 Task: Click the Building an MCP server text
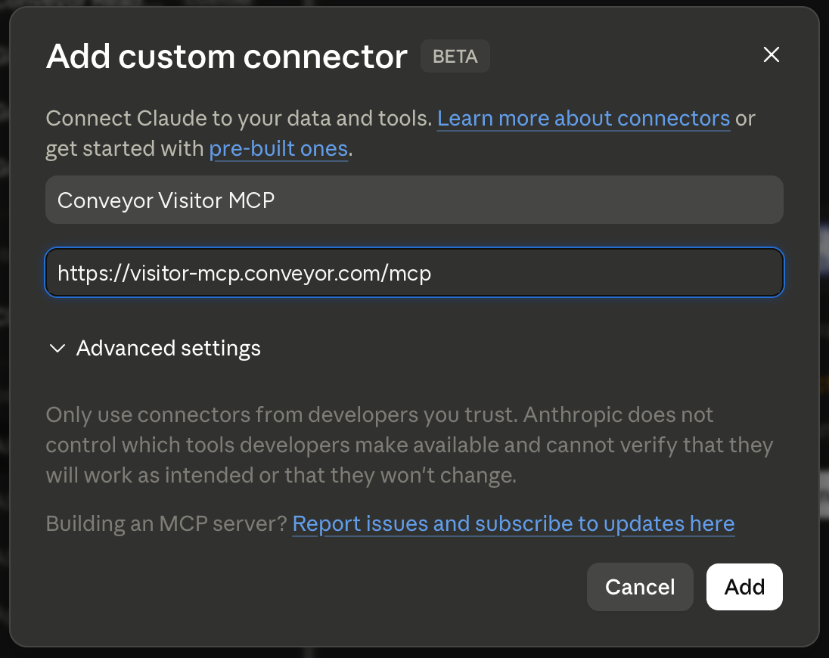click(166, 524)
